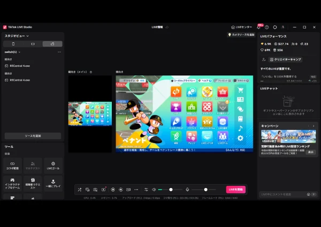Switch to the landscape view tab
The image size is (321, 227).
click(x=33, y=44)
